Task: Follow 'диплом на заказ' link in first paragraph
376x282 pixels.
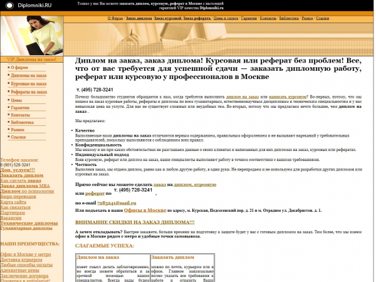Action: tap(243, 97)
